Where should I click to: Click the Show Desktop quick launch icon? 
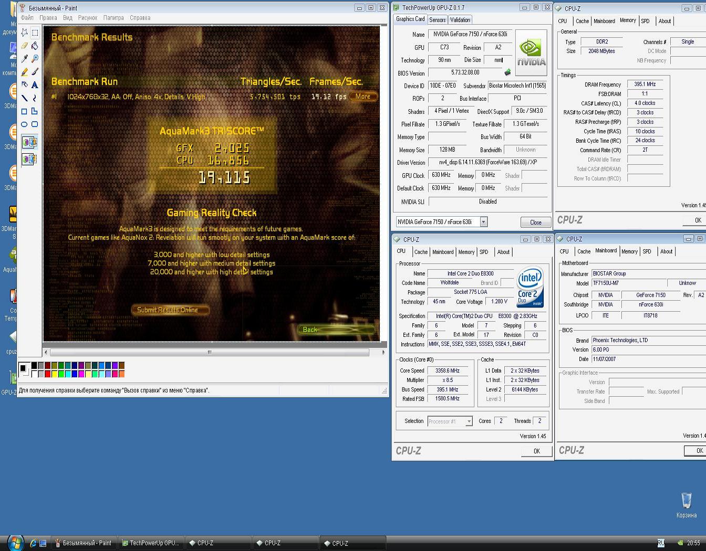(x=43, y=543)
